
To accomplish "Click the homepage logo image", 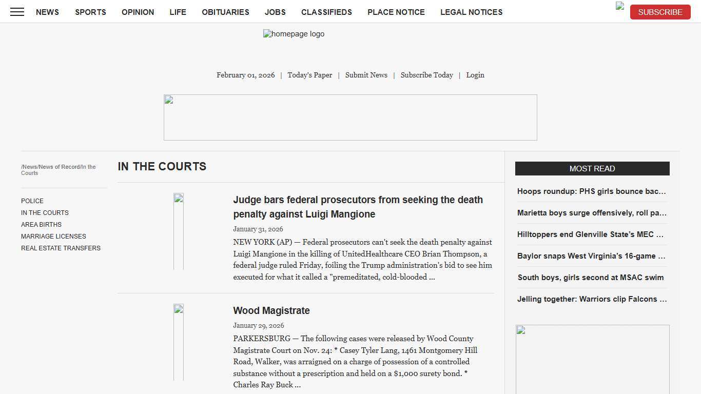I will click(294, 34).
